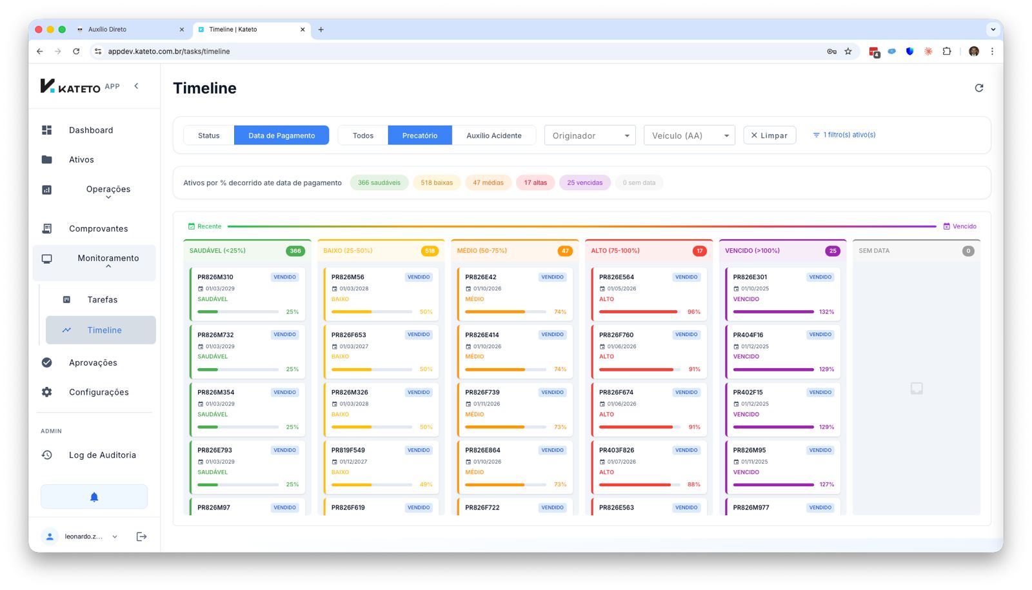Image resolution: width=1032 pixels, height=590 pixels.
Task: Collapse the sidebar with the chevron icon
Action: click(136, 86)
